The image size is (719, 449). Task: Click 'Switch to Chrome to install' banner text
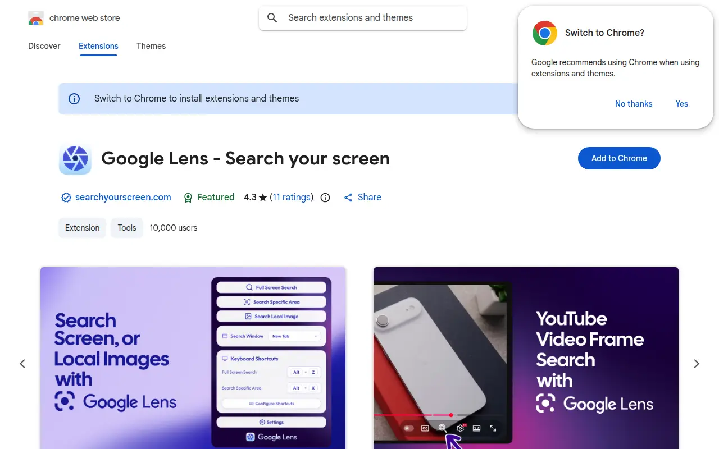point(197,99)
